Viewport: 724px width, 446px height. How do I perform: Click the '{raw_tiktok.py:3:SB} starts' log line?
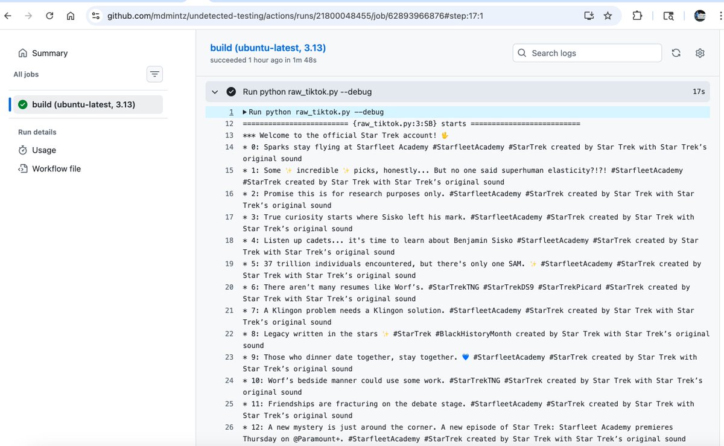[411, 124]
